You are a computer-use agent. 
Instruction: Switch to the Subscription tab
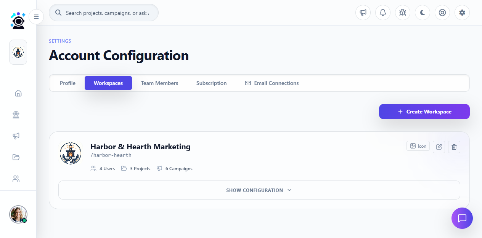[x=212, y=83]
